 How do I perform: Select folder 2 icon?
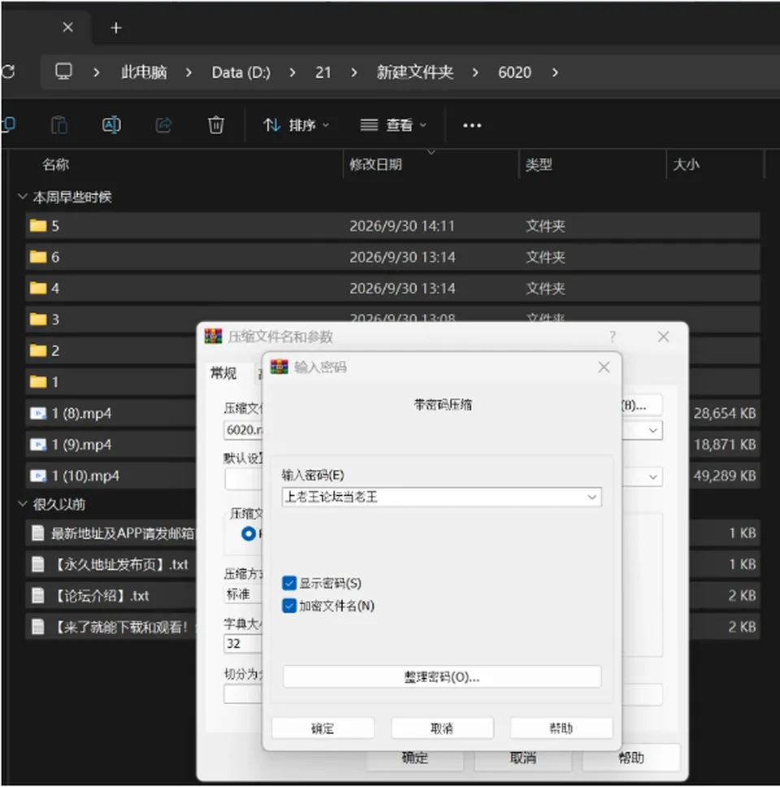pyautogui.click(x=38, y=350)
